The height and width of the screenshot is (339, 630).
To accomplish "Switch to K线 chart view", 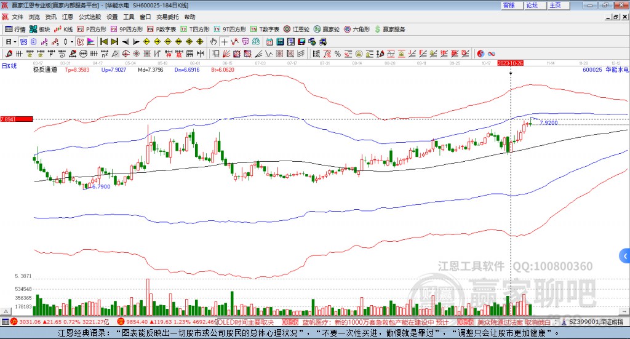I will [x=63, y=30].
